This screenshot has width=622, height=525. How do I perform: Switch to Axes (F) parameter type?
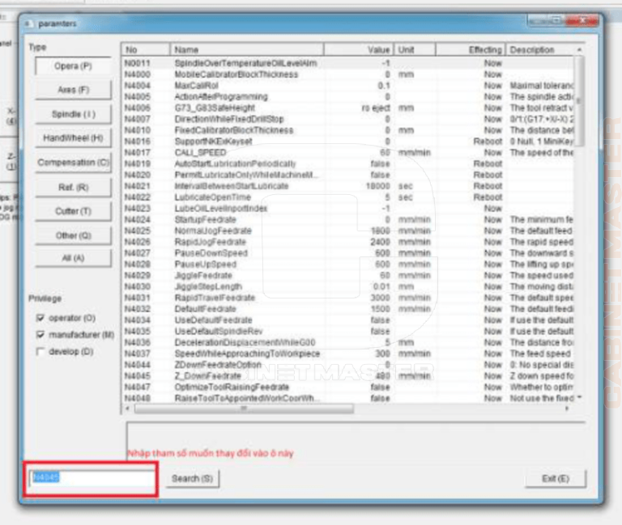point(73,90)
